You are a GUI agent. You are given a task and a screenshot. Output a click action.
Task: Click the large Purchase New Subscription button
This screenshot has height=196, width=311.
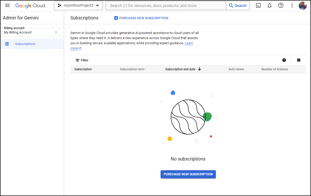pyautogui.click(x=188, y=174)
